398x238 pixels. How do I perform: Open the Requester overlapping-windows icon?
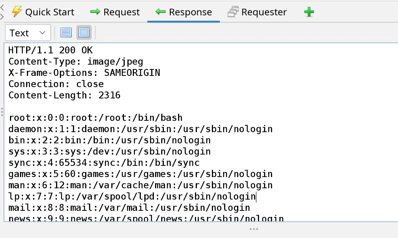coord(233,11)
